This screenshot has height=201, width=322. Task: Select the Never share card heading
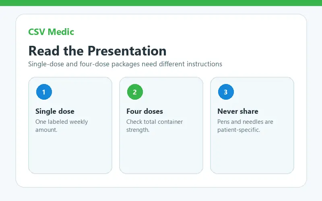238,111
